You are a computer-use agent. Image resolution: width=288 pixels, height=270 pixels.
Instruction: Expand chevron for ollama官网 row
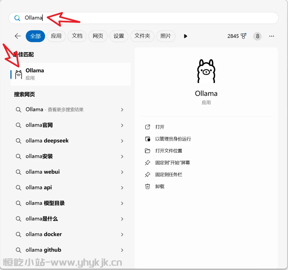click(x=122, y=125)
